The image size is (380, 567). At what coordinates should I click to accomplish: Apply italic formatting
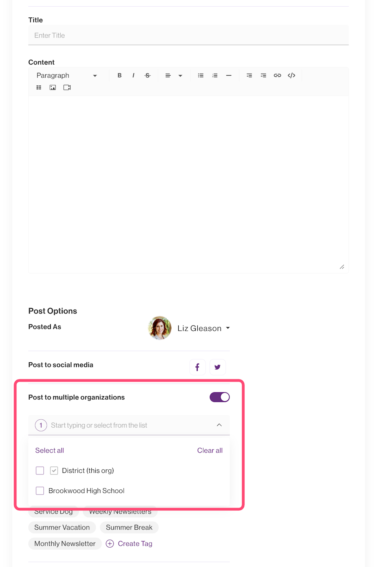(133, 76)
